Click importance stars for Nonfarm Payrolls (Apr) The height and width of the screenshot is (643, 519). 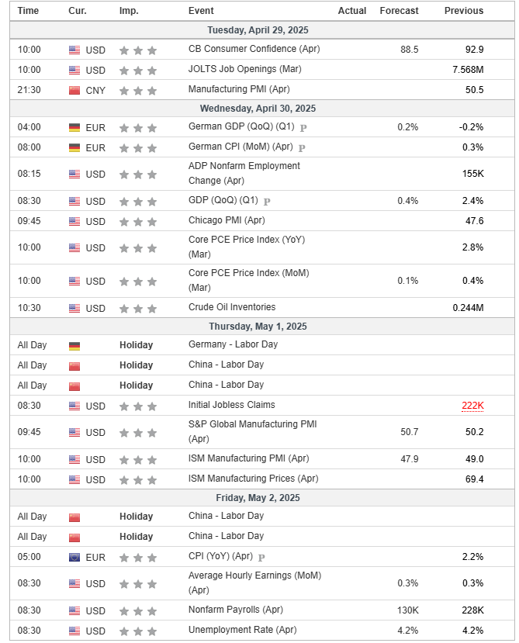[x=138, y=611]
